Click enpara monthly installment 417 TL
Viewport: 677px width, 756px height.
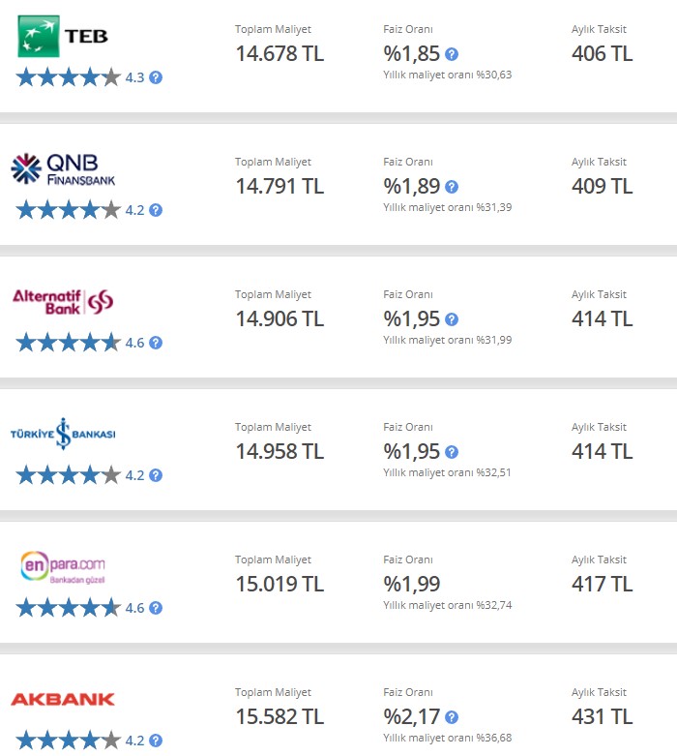tap(602, 584)
